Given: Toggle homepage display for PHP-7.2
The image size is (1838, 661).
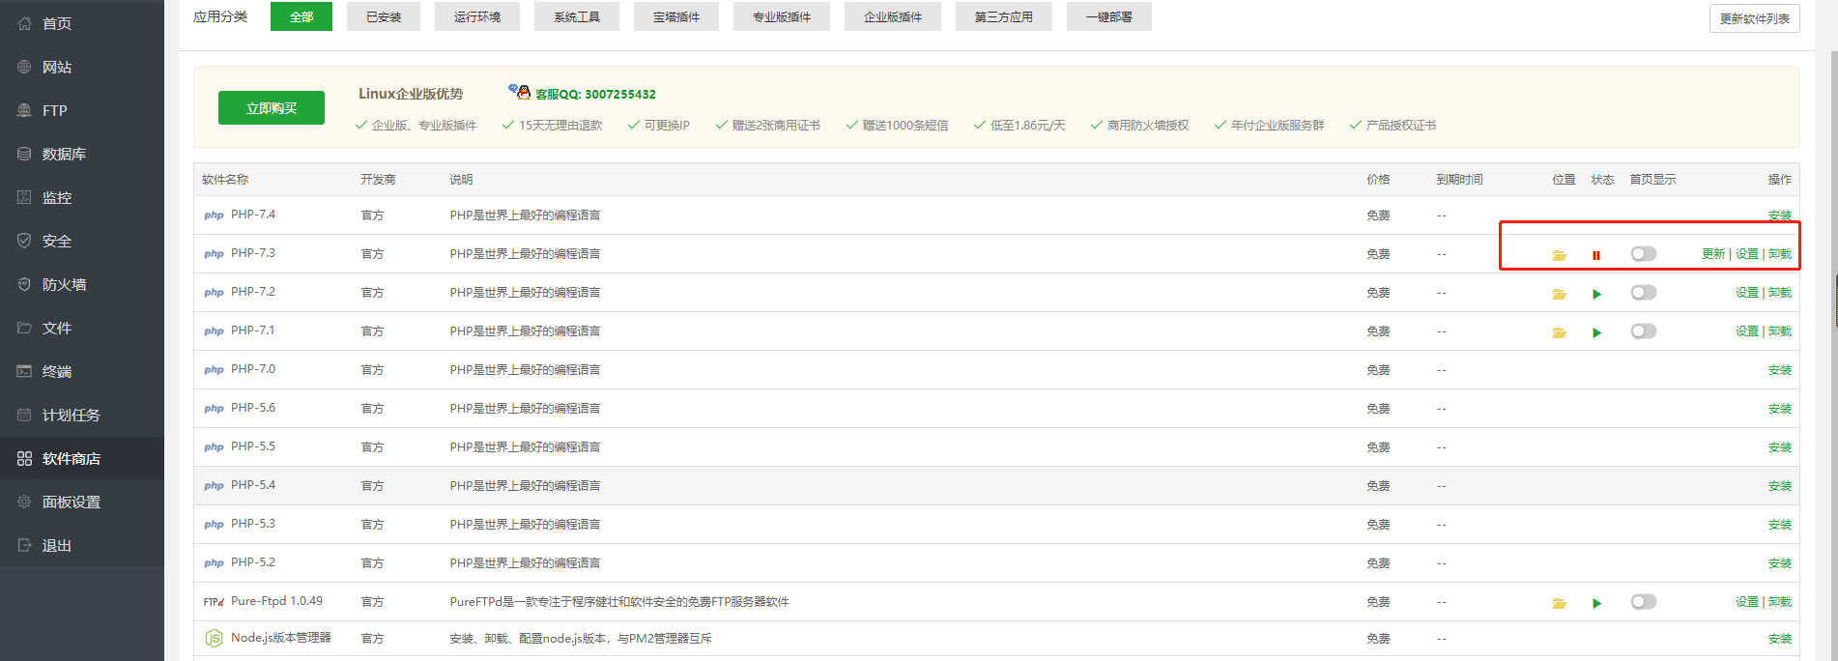Looking at the screenshot, I should pos(1644,292).
